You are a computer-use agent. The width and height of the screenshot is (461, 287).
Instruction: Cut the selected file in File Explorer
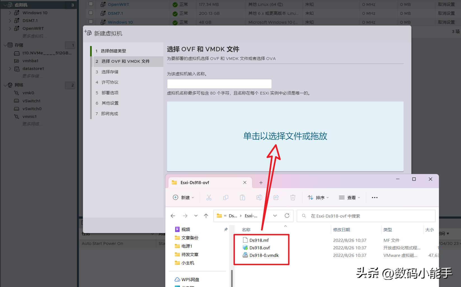209,197
